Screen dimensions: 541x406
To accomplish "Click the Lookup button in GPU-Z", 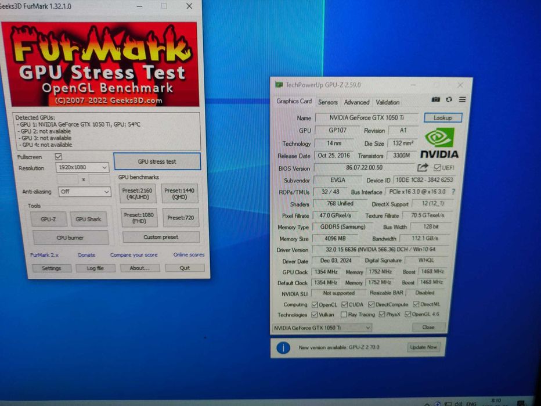I will 443,118.
